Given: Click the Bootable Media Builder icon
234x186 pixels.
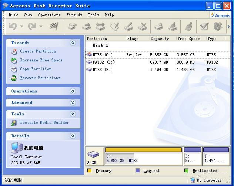Looking at the screenshot, I should pos(14,123).
